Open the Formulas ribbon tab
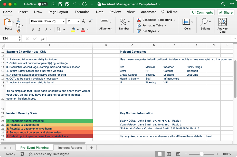This screenshot has width=237, height=157. (82, 12)
